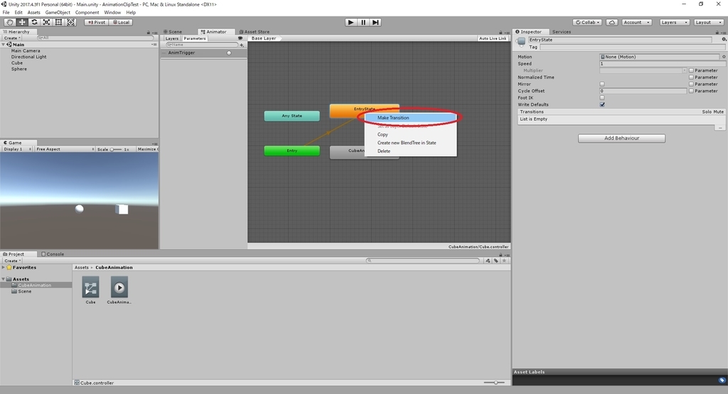The height and width of the screenshot is (394, 728).
Task: Click the green Entry node
Action: click(292, 151)
